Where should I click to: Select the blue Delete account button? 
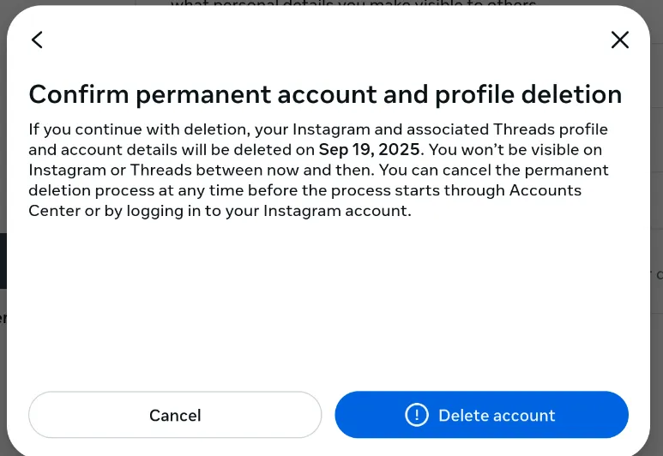pyautogui.click(x=482, y=415)
